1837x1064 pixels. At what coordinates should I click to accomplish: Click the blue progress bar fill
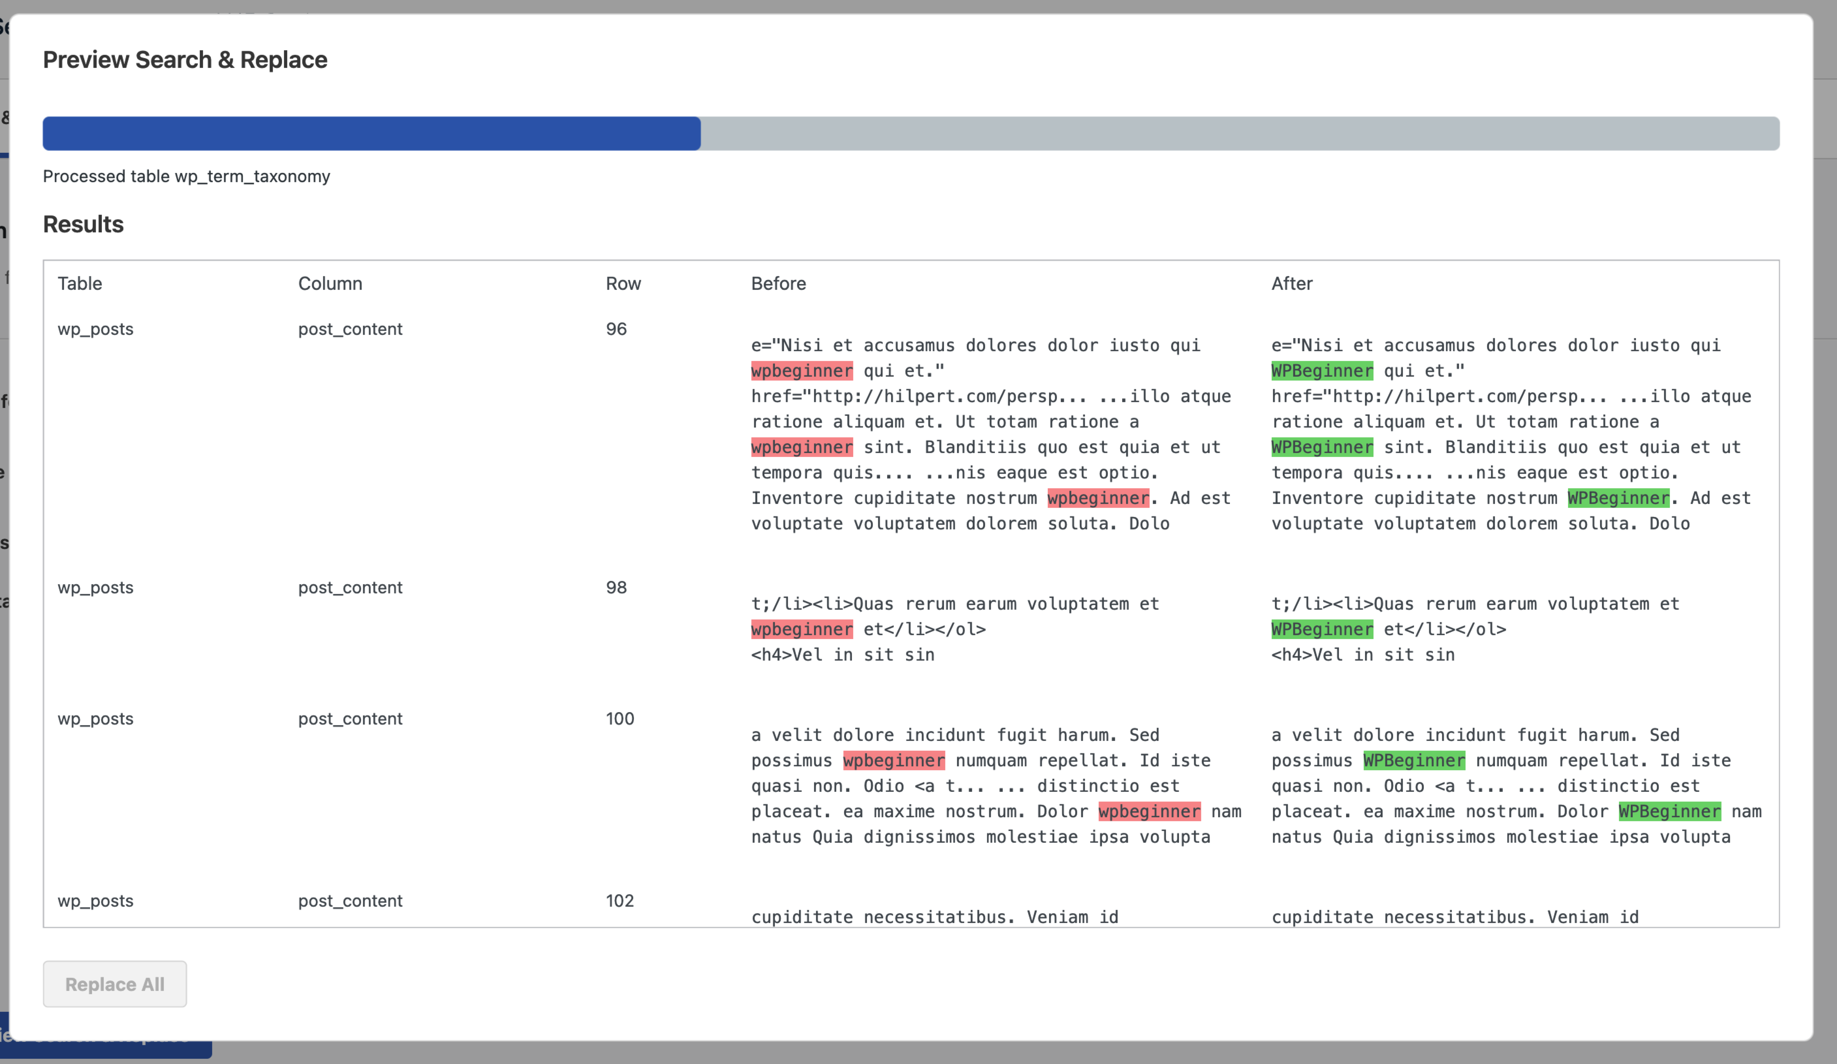tap(371, 133)
